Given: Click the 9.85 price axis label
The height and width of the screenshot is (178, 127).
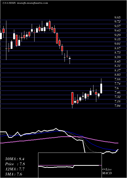Looking at the screenshot, I should (x=117, y=17).
